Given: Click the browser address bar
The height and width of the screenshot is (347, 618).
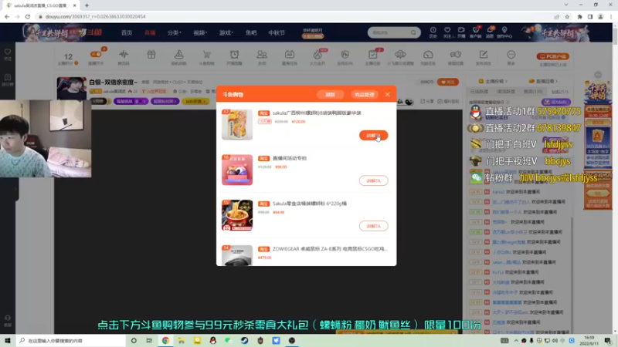Looking at the screenshot, I should click(294, 16).
